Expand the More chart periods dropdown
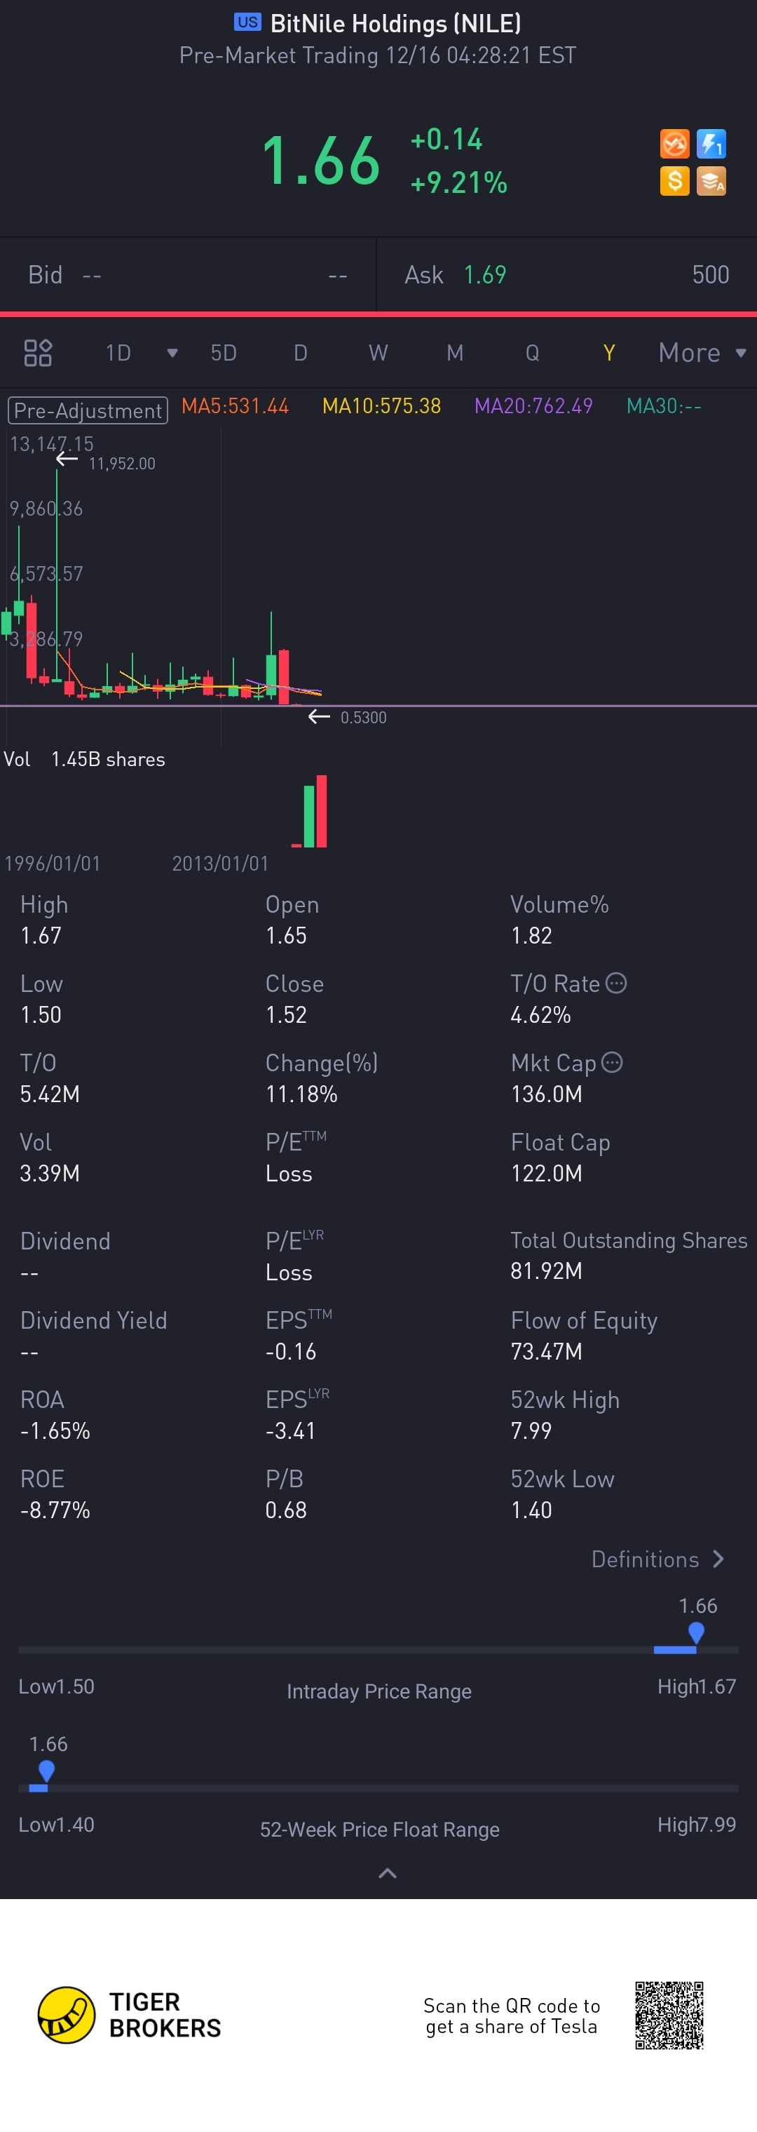This screenshot has width=757, height=2132. tap(702, 354)
